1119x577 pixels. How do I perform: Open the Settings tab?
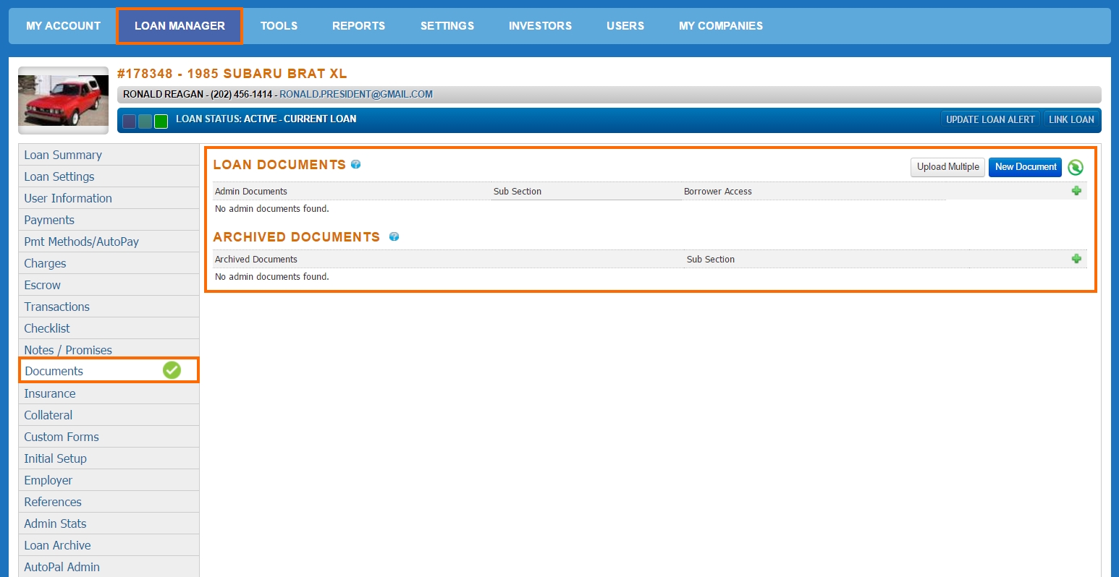447,26
